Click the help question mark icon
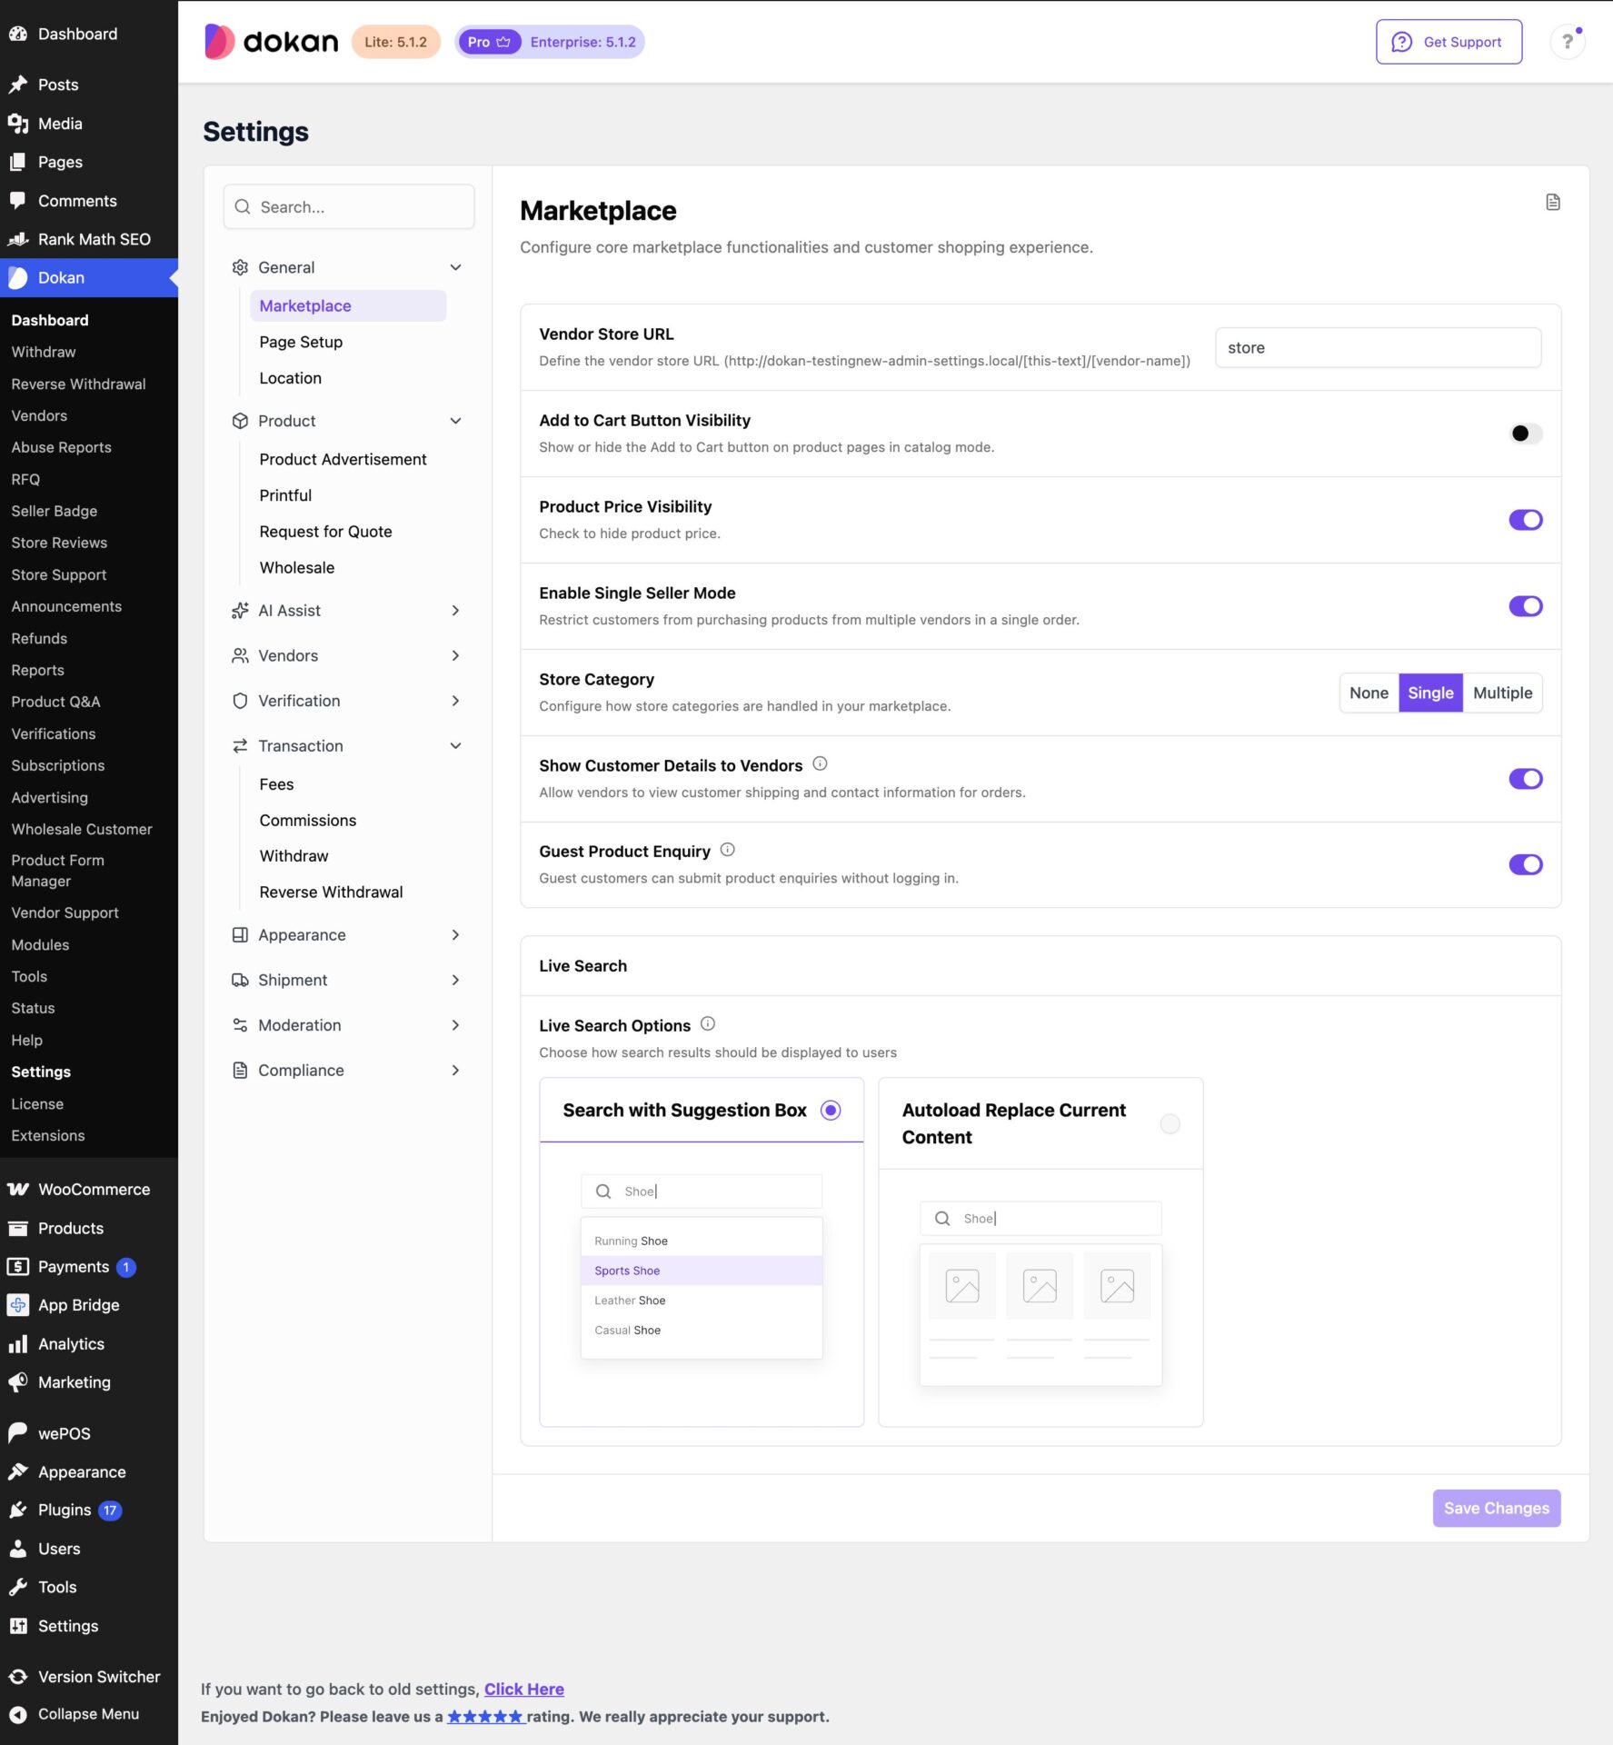The image size is (1613, 1745). pyautogui.click(x=1567, y=42)
